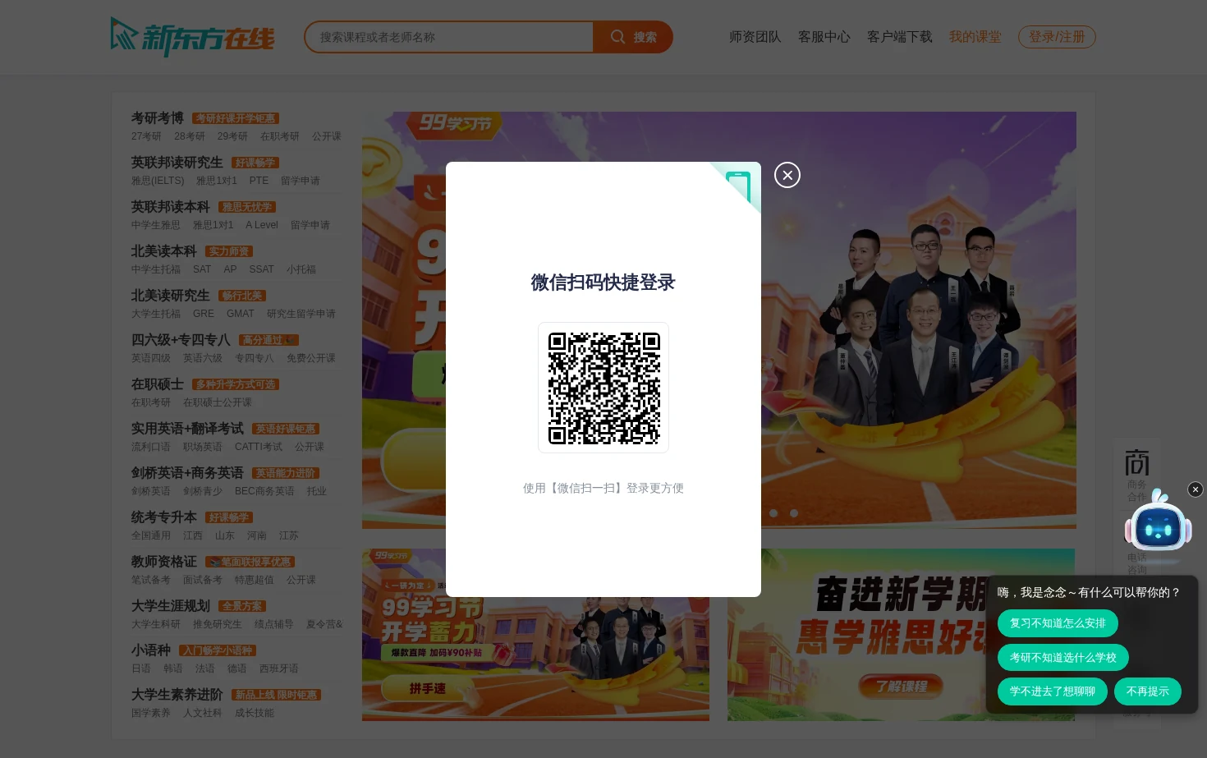Click the 考研好课开学钜惠 tag
This screenshot has height=758, width=1207.
[x=236, y=118]
